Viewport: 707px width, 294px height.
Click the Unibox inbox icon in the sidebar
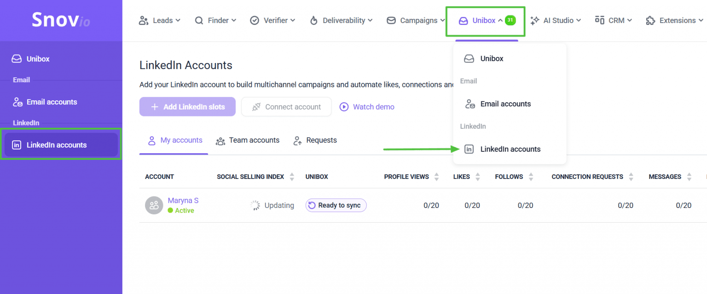coord(17,59)
